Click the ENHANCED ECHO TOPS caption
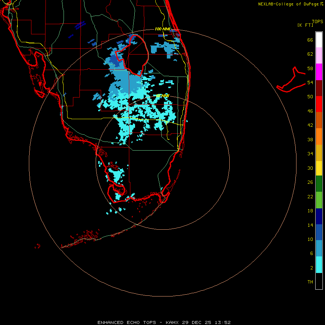325x325 pixels. (127, 322)
